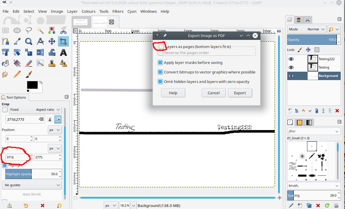Open the Colours menu
Image resolution: width=345 pixels, height=209 pixels.
point(88,11)
